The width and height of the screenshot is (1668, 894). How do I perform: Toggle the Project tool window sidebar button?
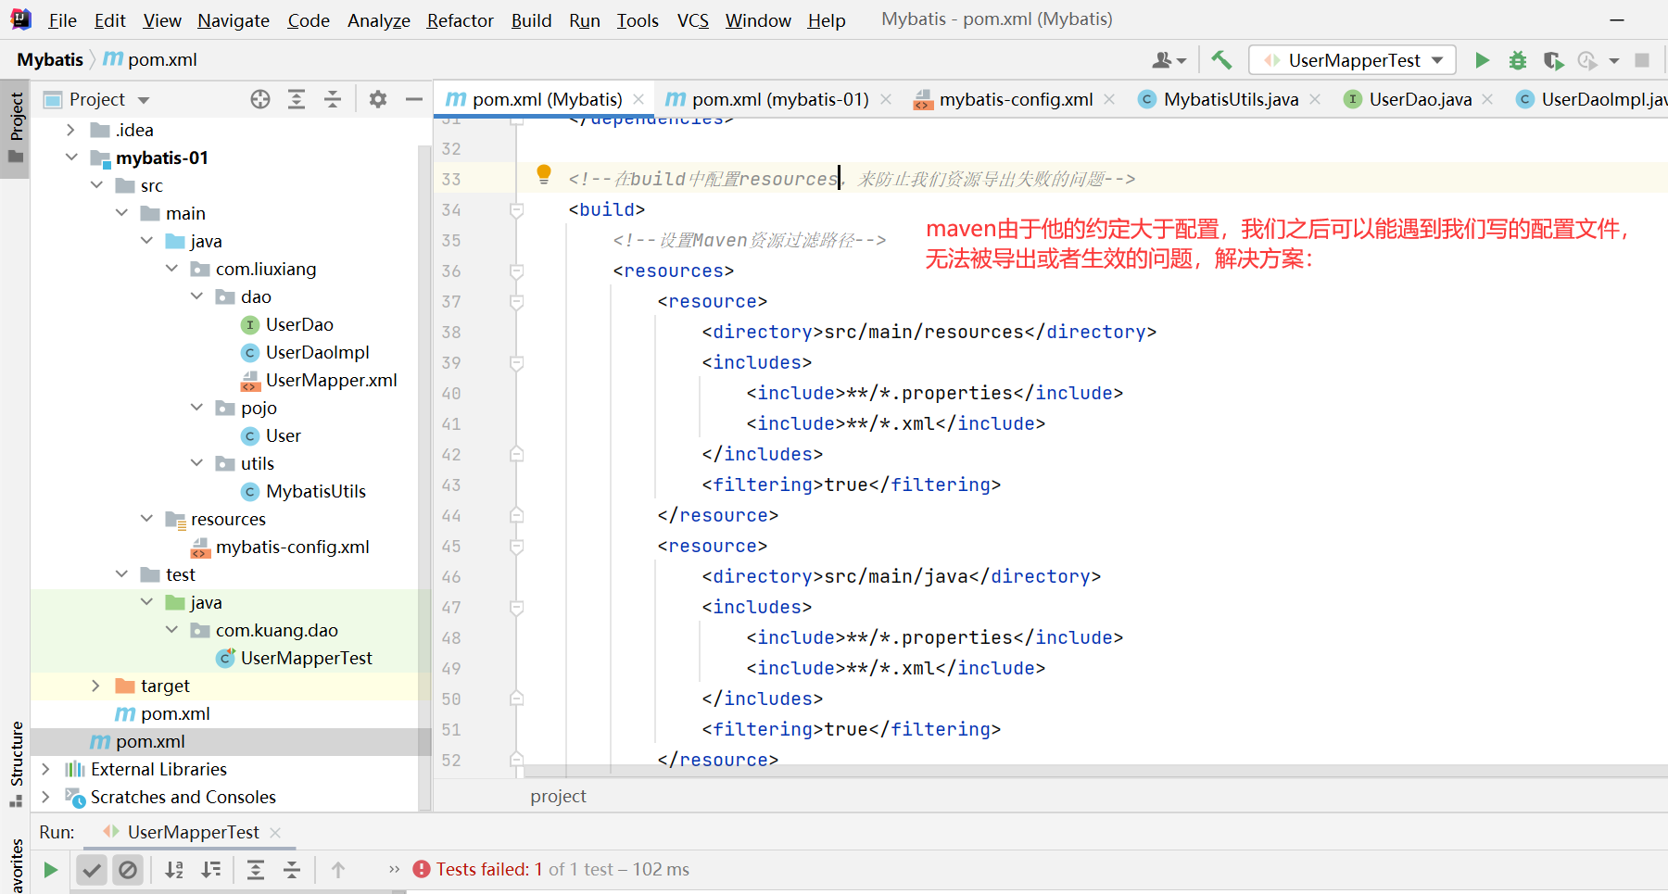click(x=16, y=128)
